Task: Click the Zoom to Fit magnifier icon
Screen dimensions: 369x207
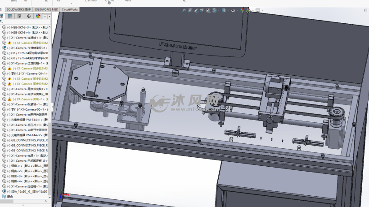Action: point(184,10)
